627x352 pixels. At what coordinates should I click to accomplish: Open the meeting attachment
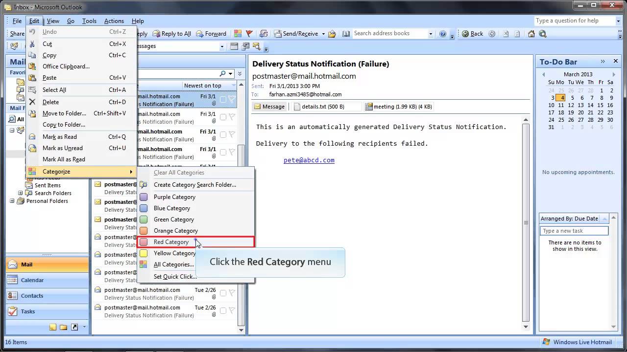(x=399, y=107)
